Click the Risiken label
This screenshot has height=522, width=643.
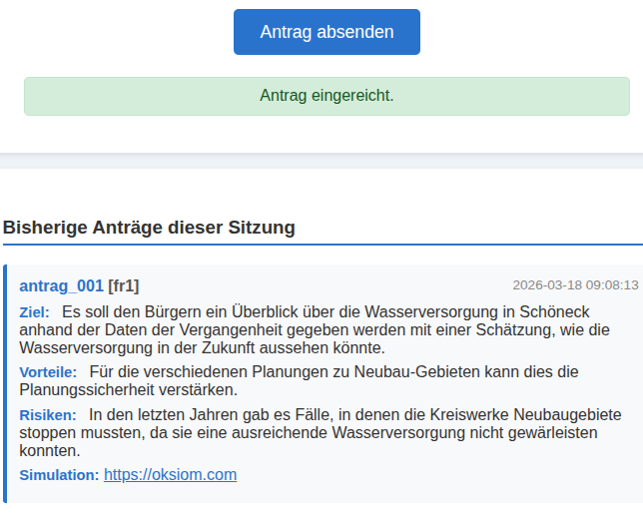click(47, 414)
